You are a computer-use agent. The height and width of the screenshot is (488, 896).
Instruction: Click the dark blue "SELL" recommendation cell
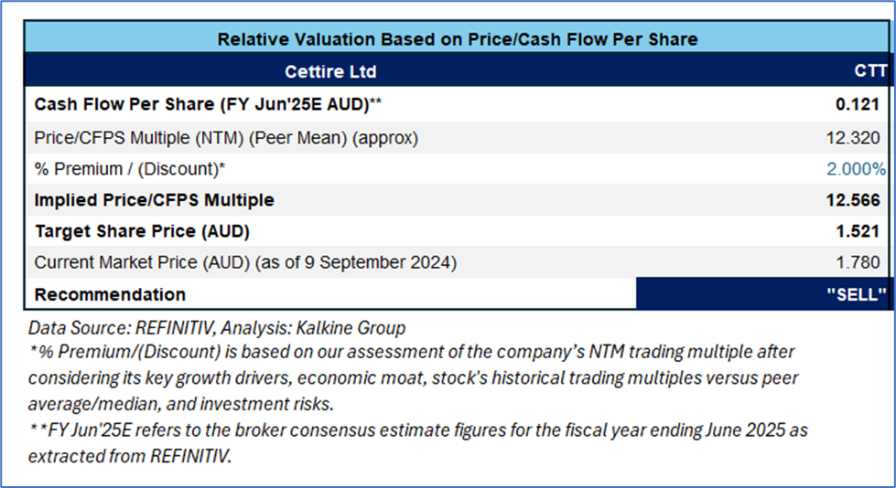[763, 294]
